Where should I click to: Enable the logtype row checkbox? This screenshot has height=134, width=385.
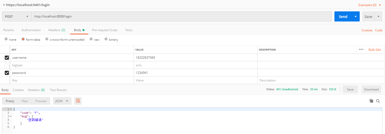pos(7,65)
